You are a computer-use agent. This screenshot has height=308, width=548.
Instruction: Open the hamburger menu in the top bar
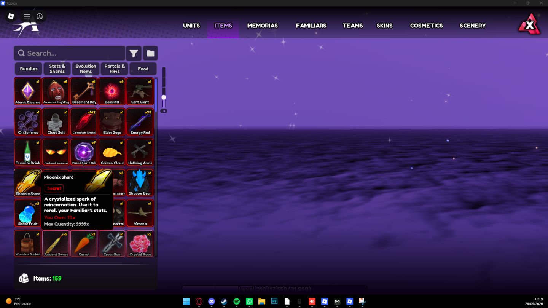(x=27, y=16)
